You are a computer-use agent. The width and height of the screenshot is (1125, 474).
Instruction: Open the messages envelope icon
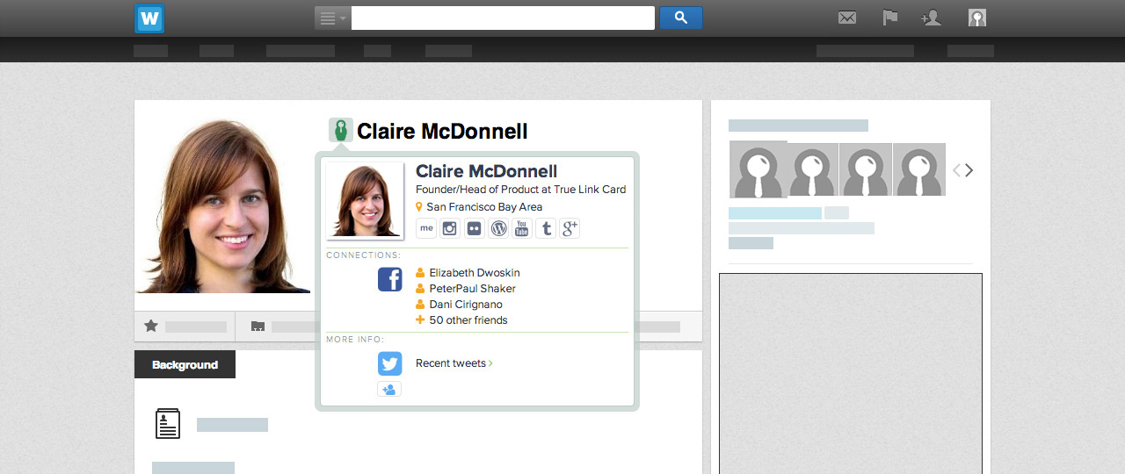click(846, 18)
